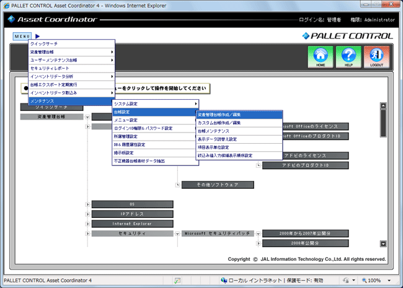This screenshot has height=288, width=403.
Task: Expand the 2008年公開分 node
Action: click(259, 243)
